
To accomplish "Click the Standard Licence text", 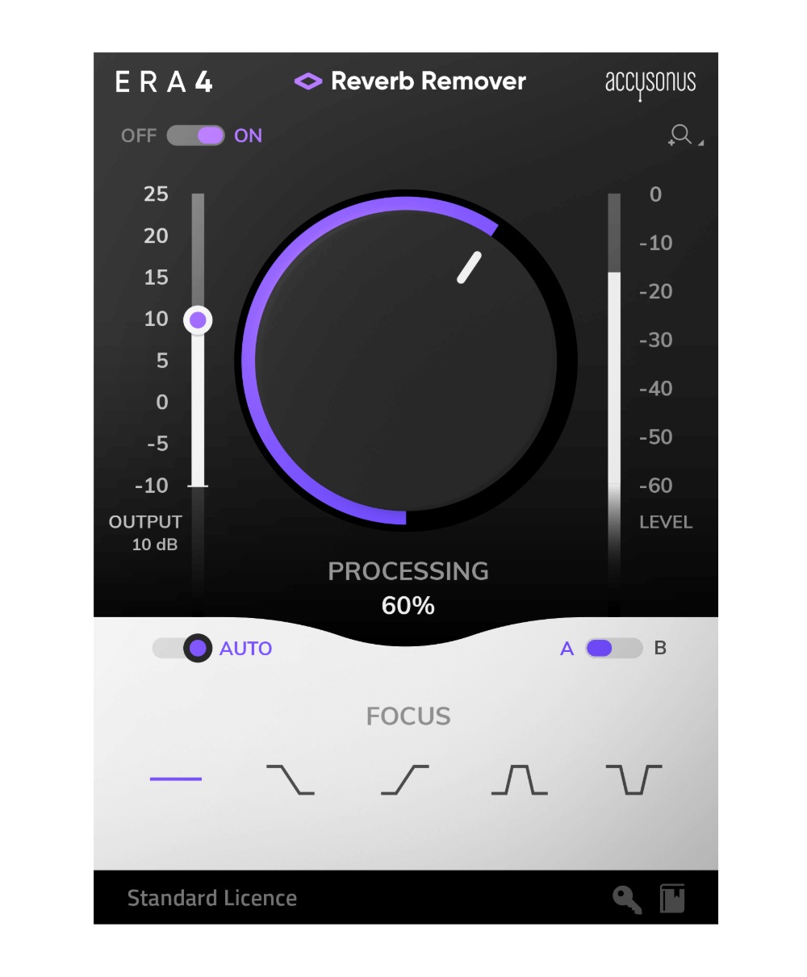I will 212,898.
